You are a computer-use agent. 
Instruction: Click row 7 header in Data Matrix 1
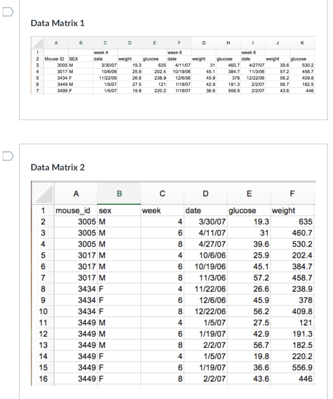click(x=37, y=90)
